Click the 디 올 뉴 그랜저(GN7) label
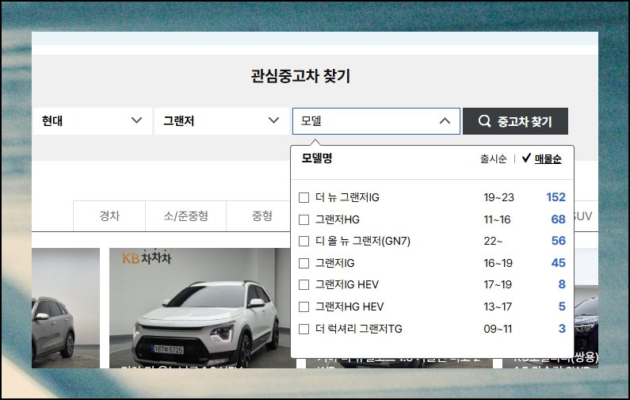This screenshot has height=400, width=630. (363, 241)
